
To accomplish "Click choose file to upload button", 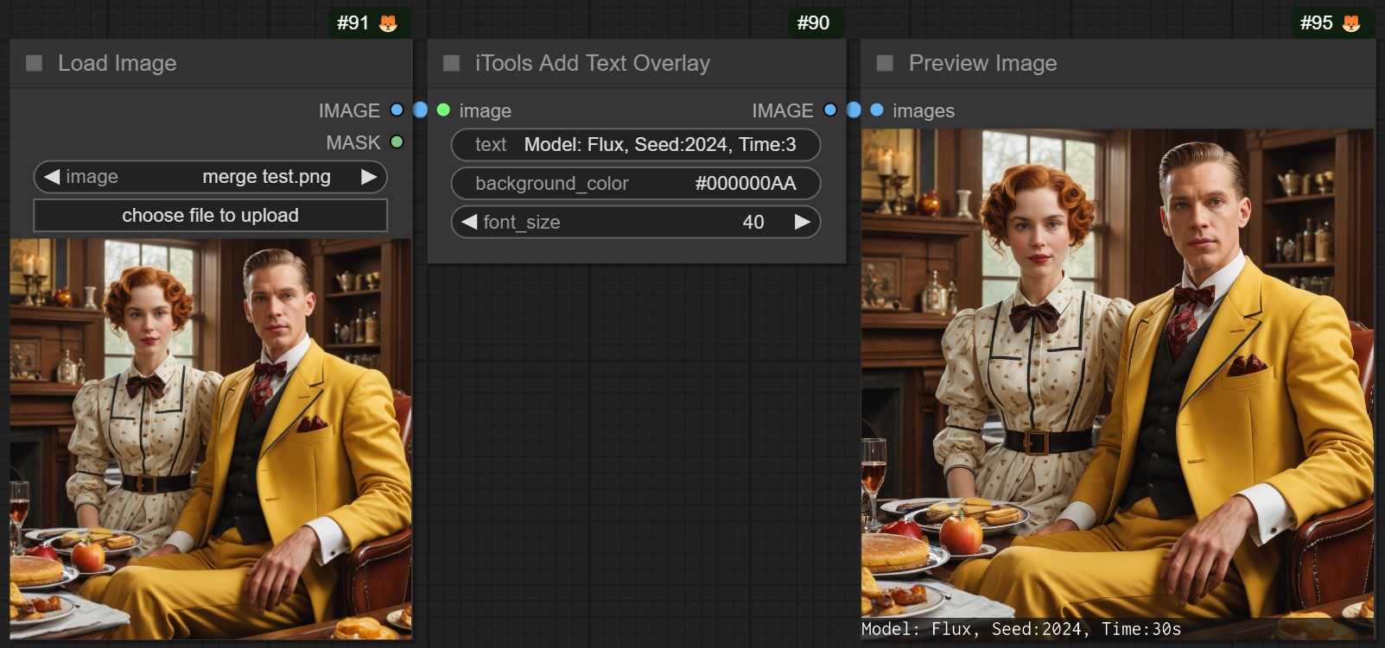I will click(x=210, y=216).
